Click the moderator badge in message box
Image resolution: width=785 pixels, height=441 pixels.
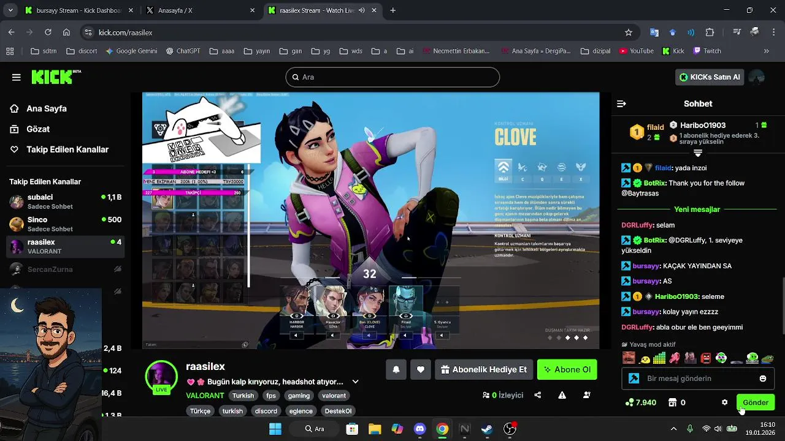(634, 379)
